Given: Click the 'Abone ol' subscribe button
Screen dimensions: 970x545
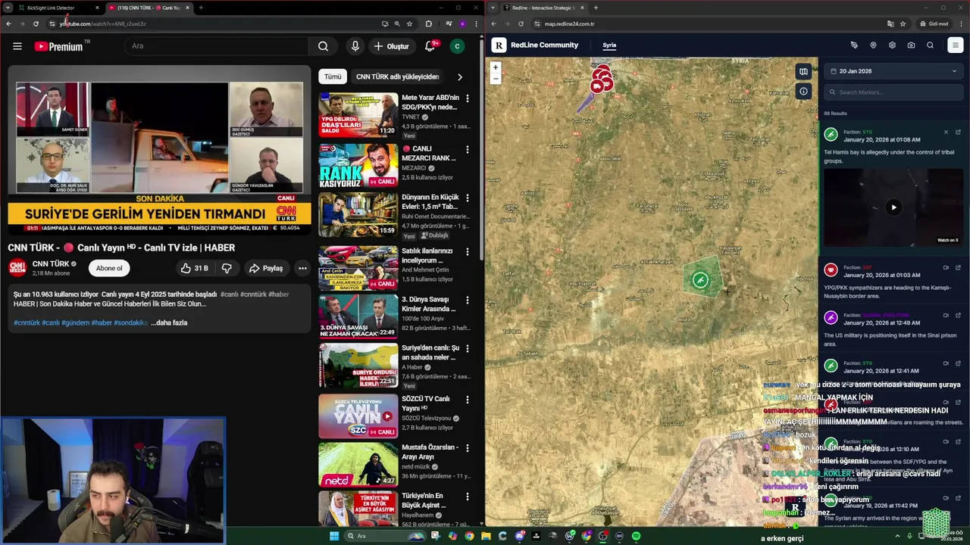Looking at the screenshot, I should click(x=109, y=268).
